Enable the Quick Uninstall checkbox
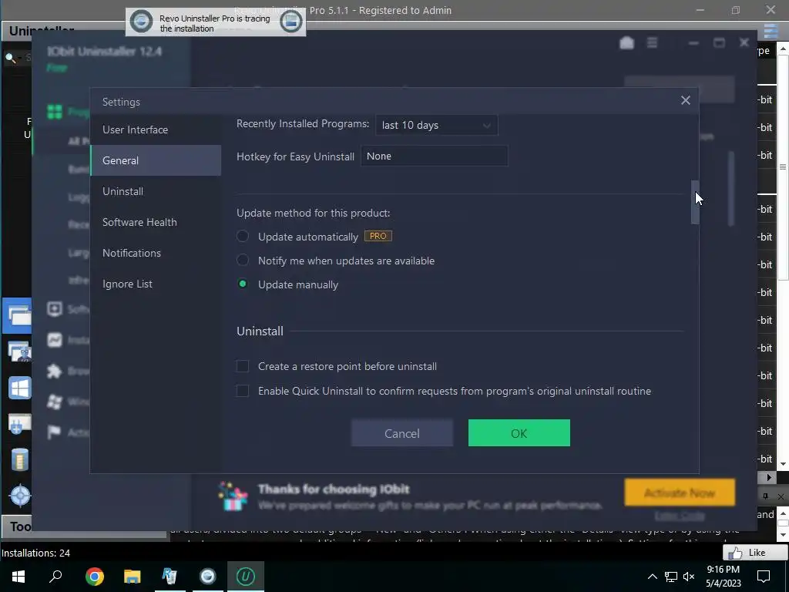Viewport: 789px width, 592px height. tap(243, 391)
